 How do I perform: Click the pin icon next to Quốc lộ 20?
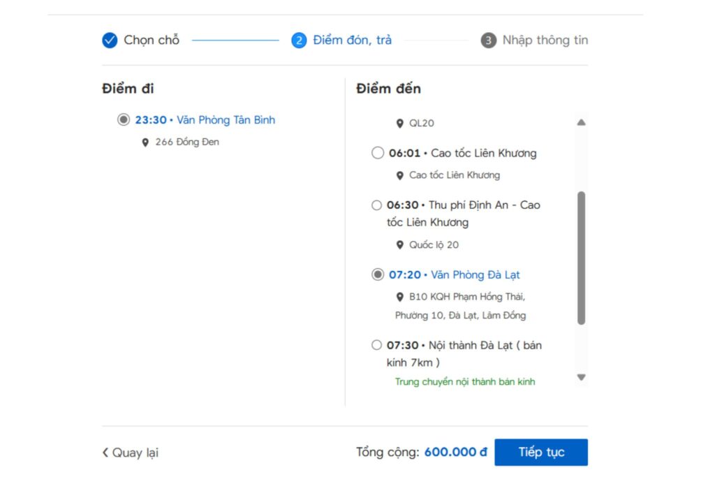400,245
